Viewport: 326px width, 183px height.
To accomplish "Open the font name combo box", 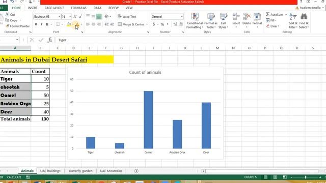I will tap(47, 17).
